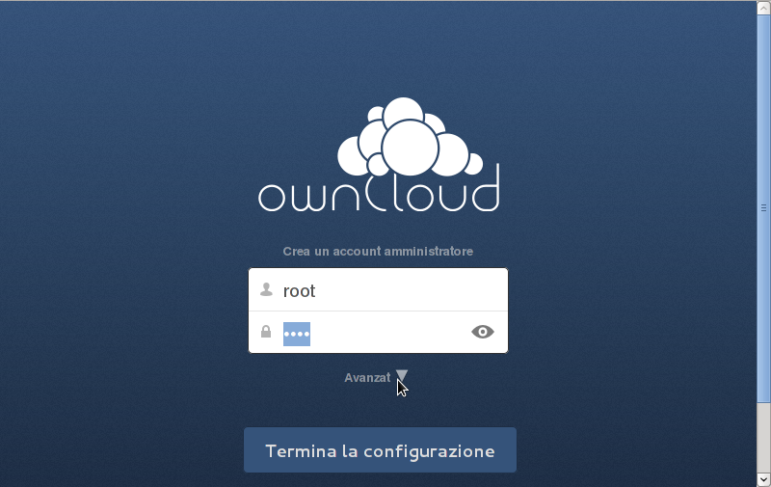Click the scrollbar down arrow

pyautogui.click(x=763, y=478)
